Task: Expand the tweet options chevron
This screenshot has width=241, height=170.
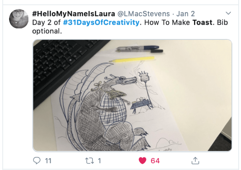Action: coord(228,13)
